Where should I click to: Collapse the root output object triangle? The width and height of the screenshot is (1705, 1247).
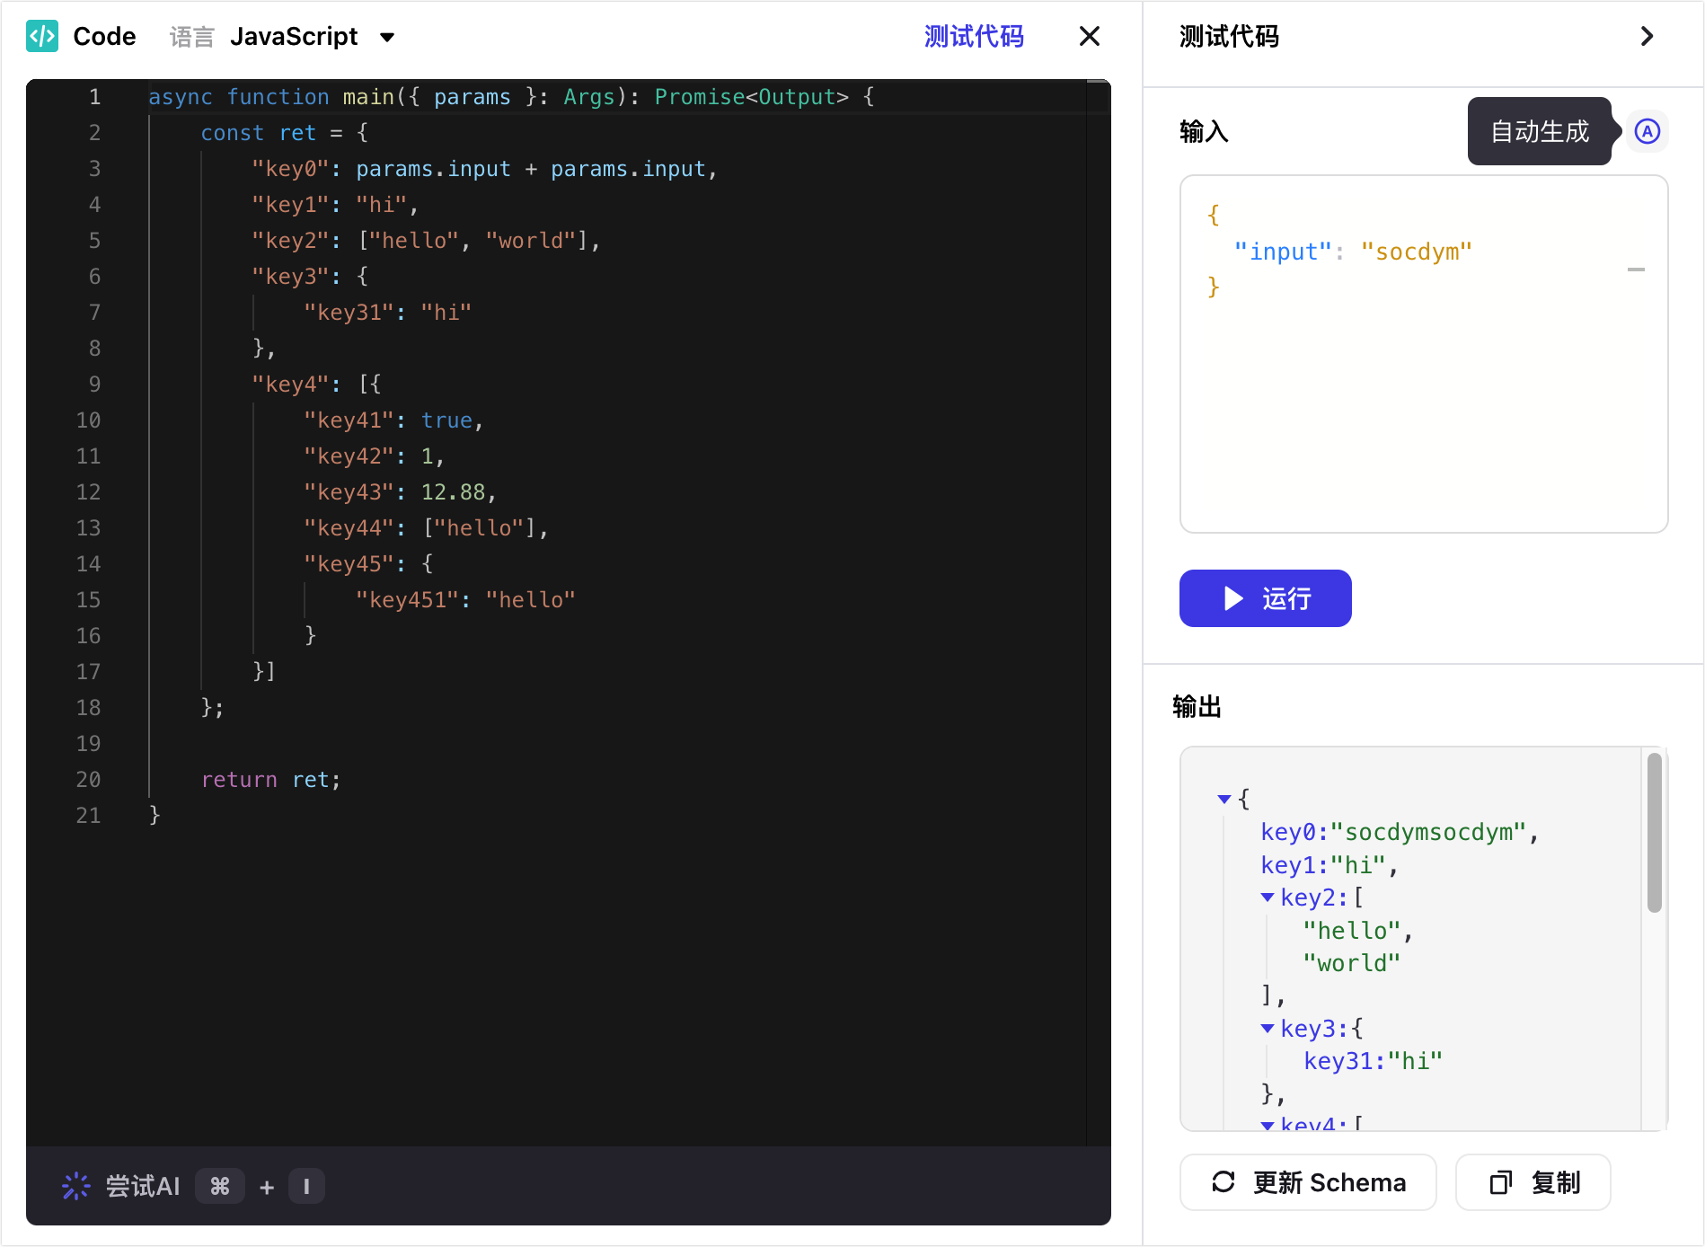click(1224, 799)
